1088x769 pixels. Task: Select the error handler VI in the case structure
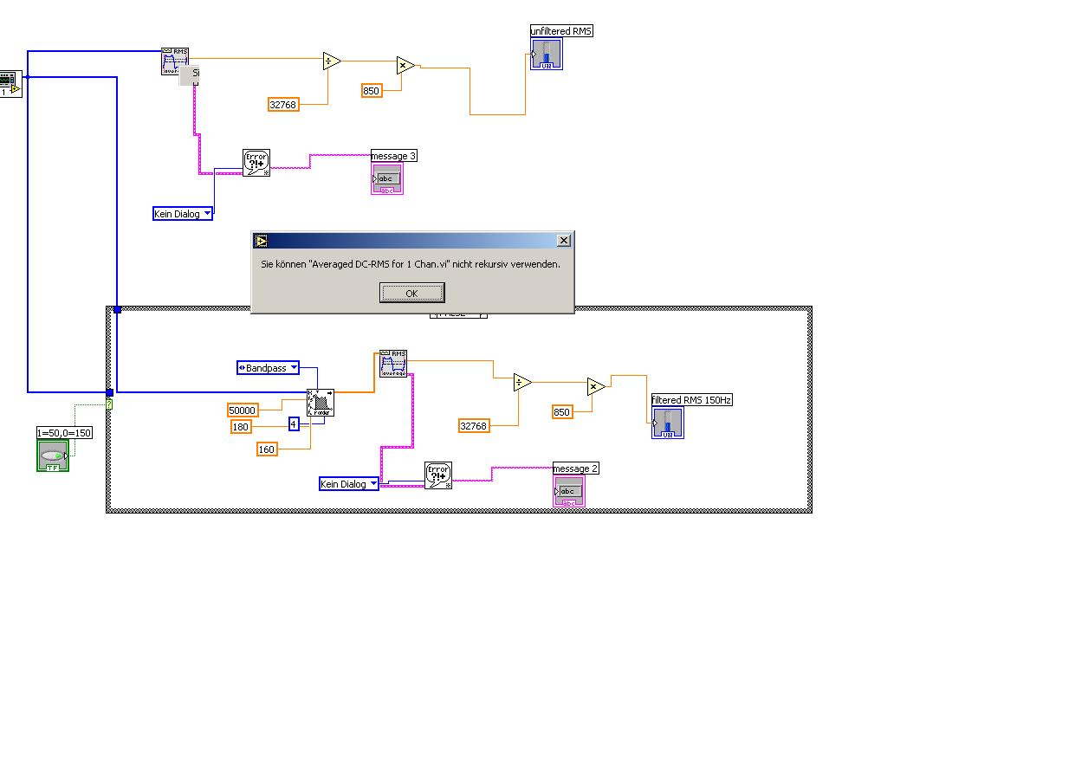[x=438, y=475]
